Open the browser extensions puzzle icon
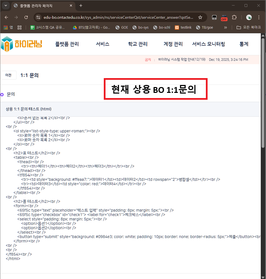This screenshot has height=279, width=266. [x=234, y=17]
